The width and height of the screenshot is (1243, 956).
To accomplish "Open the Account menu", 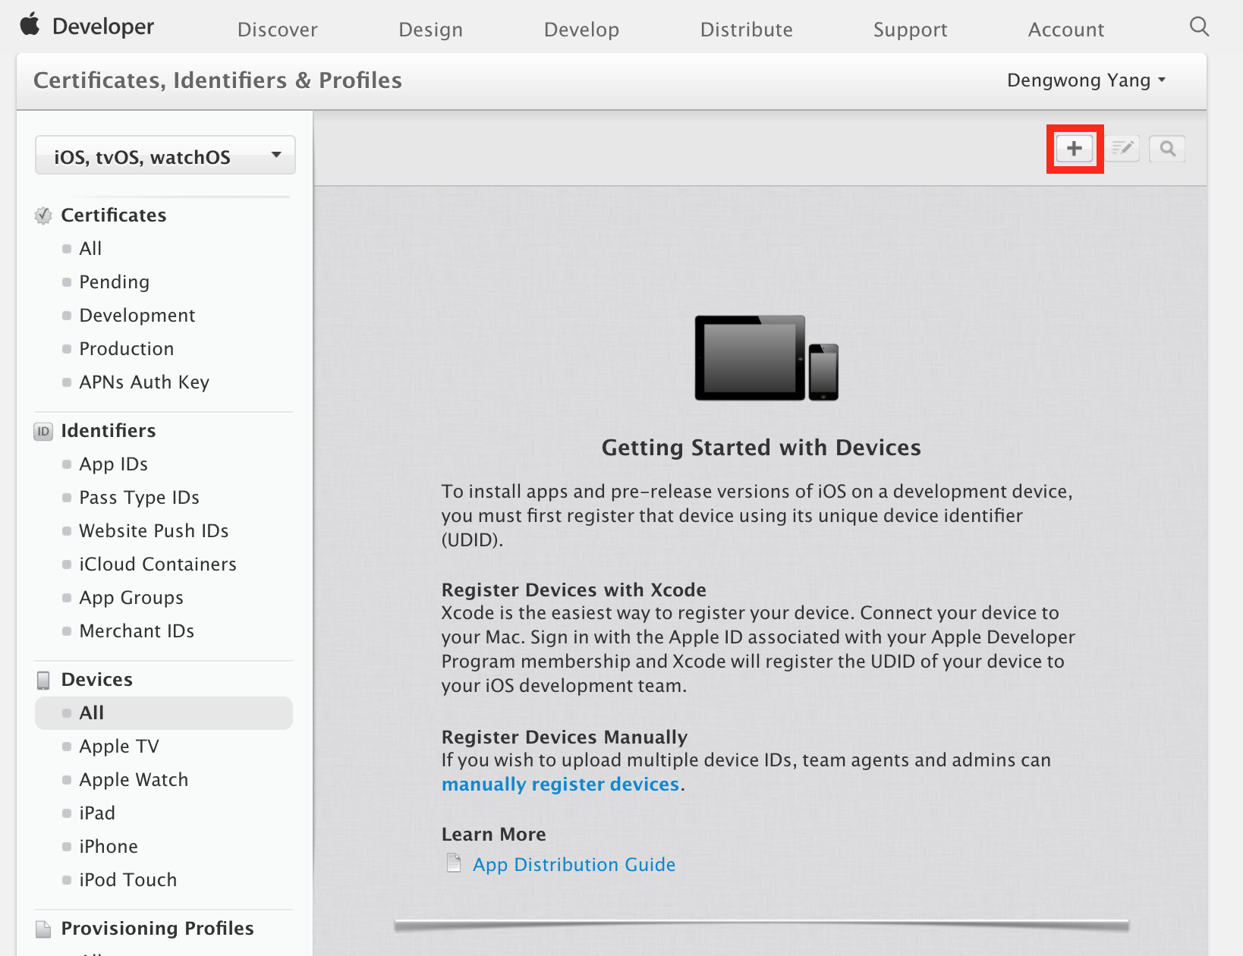I will [x=1066, y=30].
